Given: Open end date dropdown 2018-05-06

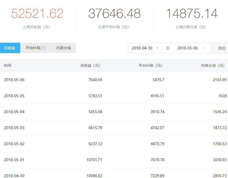Looking at the screenshot, I should coord(191,48).
